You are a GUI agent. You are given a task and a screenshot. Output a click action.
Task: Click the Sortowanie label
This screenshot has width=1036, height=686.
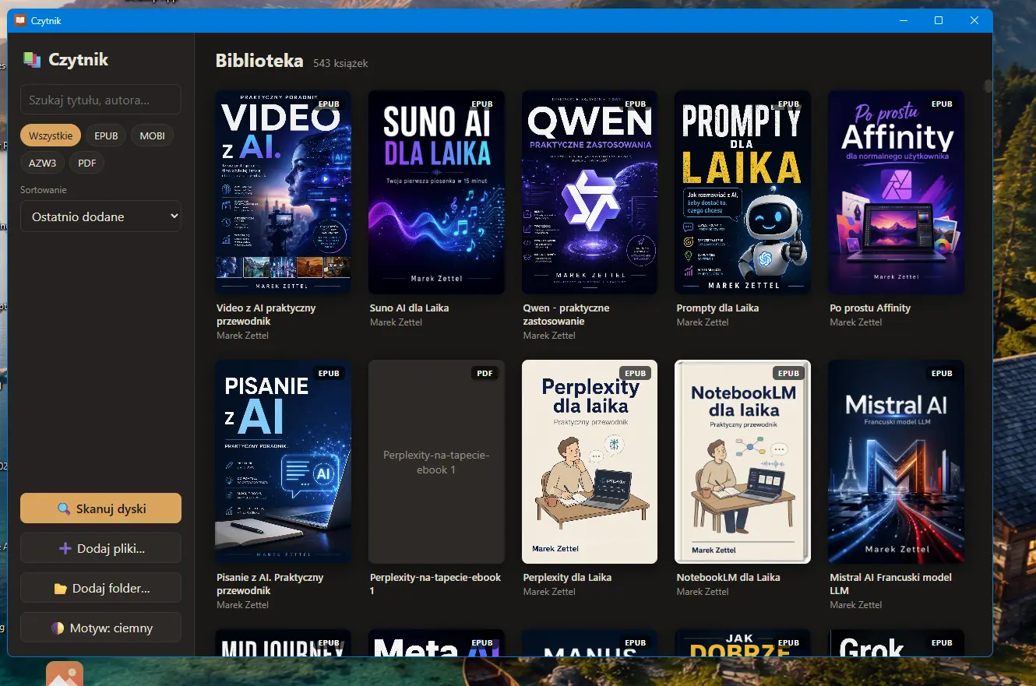(x=44, y=190)
